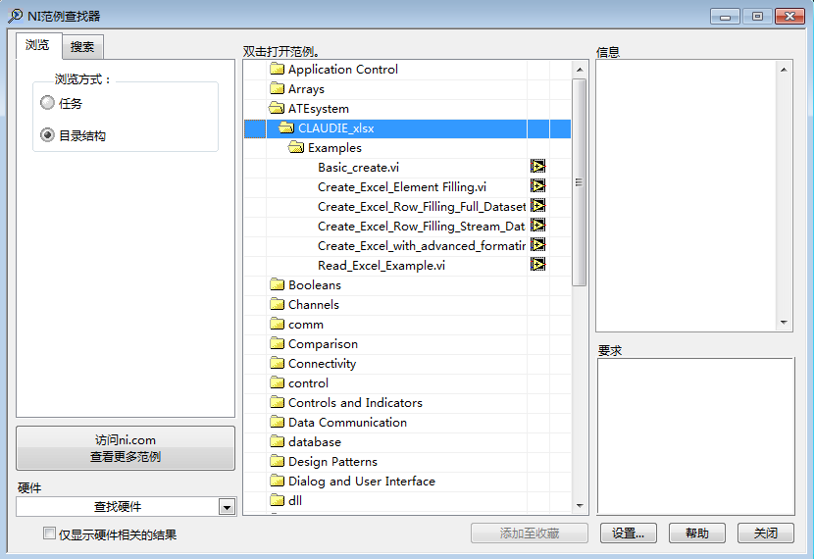Click the 关闭 button
Viewport: 814px width, 559px height.
pos(766,534)
